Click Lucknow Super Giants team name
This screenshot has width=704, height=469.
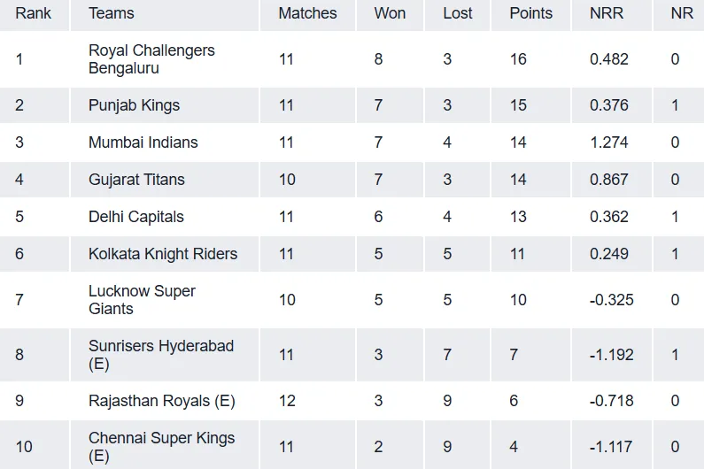[x=142, y=300]
